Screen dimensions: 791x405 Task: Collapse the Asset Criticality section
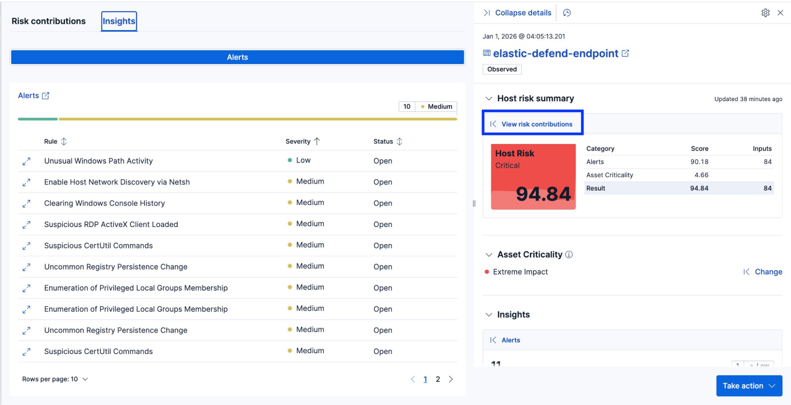coord(489,255)
